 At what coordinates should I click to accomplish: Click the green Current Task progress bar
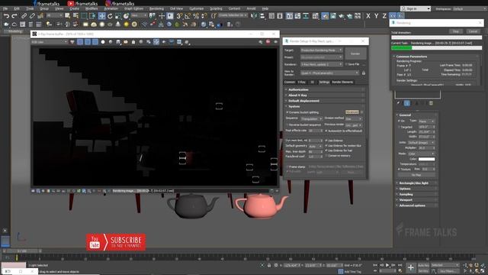[402, 48]
